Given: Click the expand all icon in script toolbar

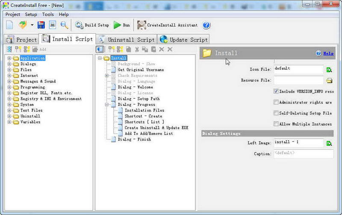Looking at the screenshot, I should click(x=112, y=49).
